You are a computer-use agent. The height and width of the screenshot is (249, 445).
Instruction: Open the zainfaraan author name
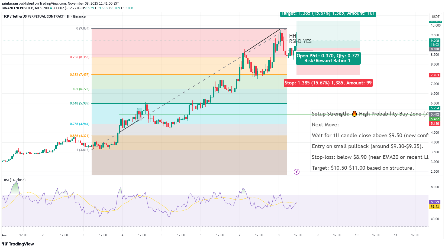[x=10, y=4]
